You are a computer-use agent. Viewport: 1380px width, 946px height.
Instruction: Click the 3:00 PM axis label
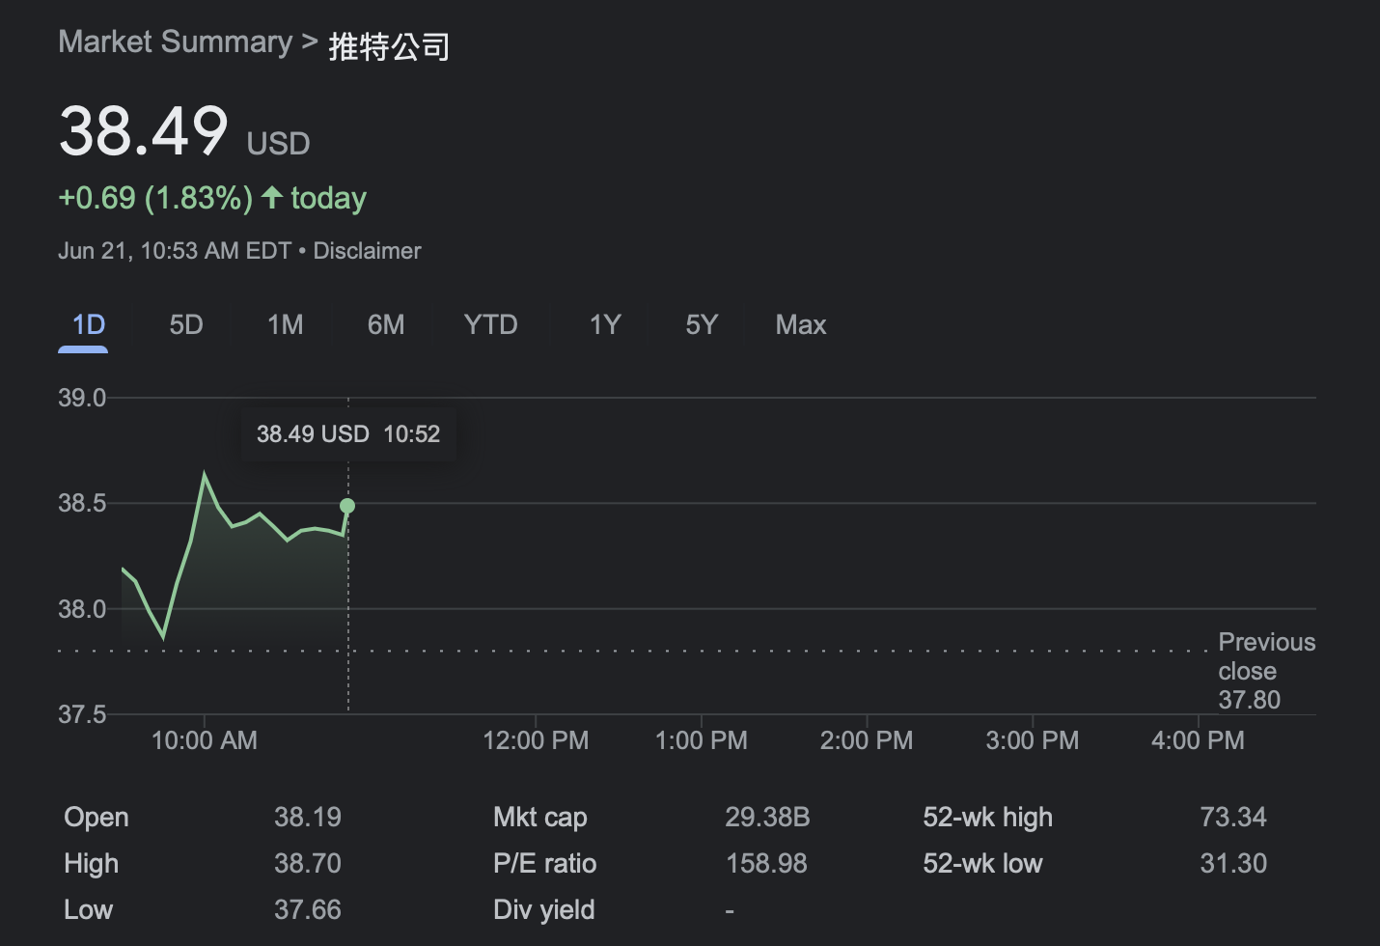coord(1033,740)
